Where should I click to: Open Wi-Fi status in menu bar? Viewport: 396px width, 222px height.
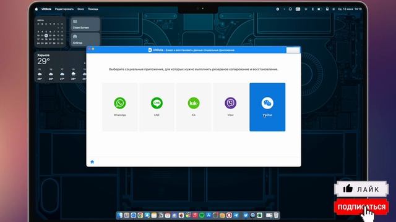click(x=306, y=9)
